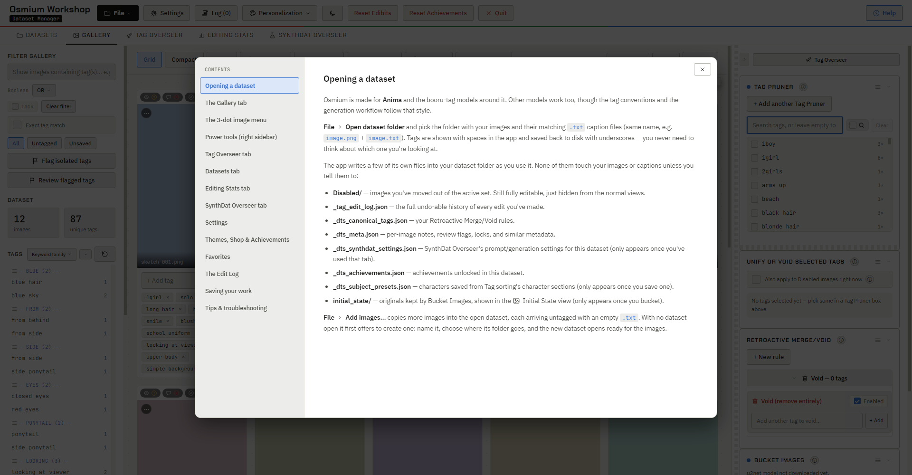Uncheck the Enabled checkbox for Void rule
The width and height of the screenshot is (912, 475).
click(857, 401)
